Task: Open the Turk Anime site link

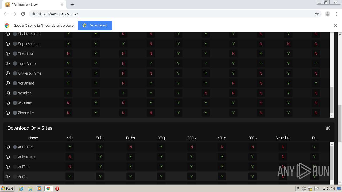Action: [27, 63]
